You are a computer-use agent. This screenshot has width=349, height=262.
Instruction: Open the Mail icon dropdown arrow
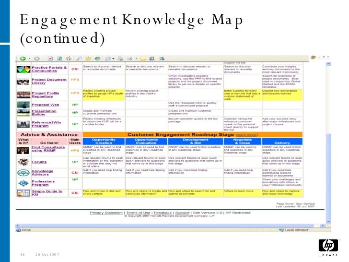[x=114, y=59]
